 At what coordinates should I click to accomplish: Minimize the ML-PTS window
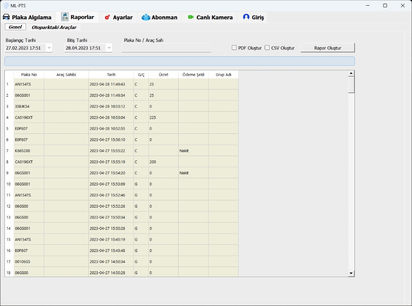[x=368, y=6]
